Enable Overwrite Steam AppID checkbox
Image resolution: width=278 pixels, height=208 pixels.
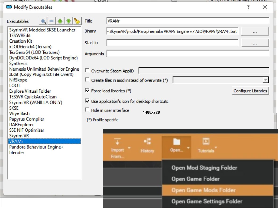87,71
